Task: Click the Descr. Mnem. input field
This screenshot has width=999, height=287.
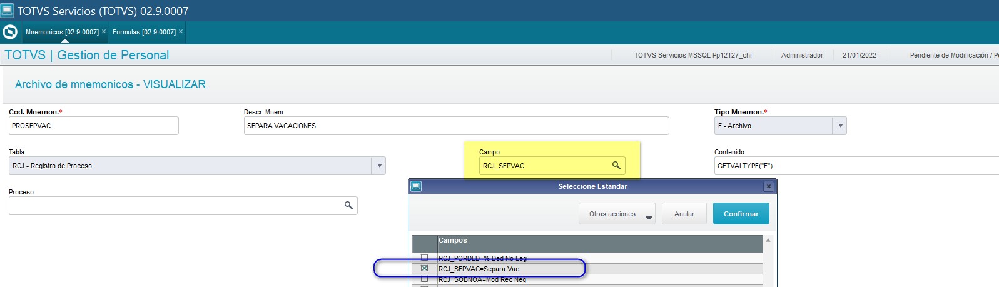Action: (x=456, y=126)
